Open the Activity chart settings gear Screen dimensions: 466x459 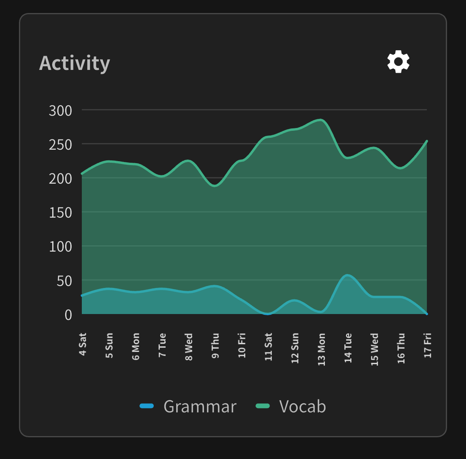point(398,62)
